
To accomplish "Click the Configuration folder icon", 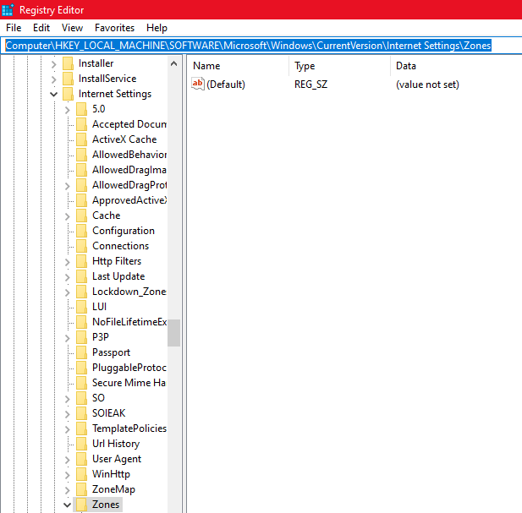I will (x=81, y=231).
